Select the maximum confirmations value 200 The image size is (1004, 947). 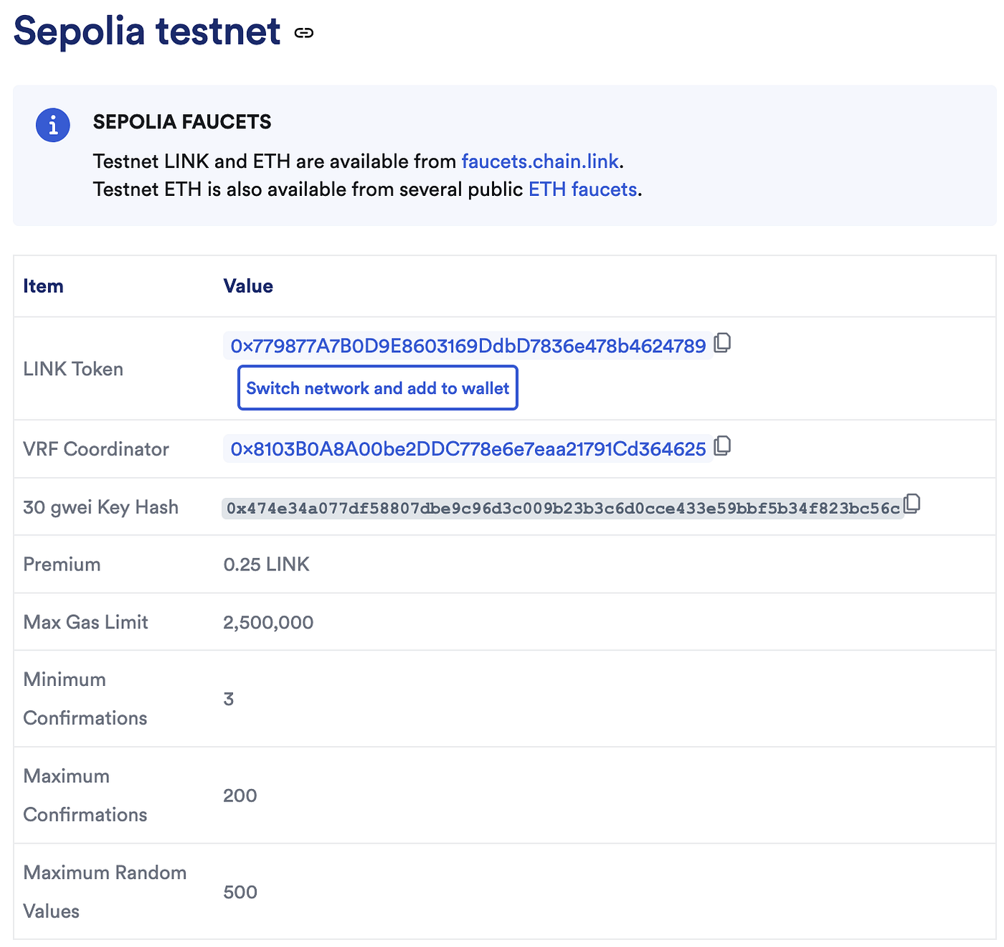click(x=240, y=796)
